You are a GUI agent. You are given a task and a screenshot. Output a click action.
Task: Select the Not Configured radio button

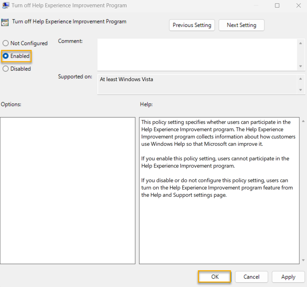point(5,43)
